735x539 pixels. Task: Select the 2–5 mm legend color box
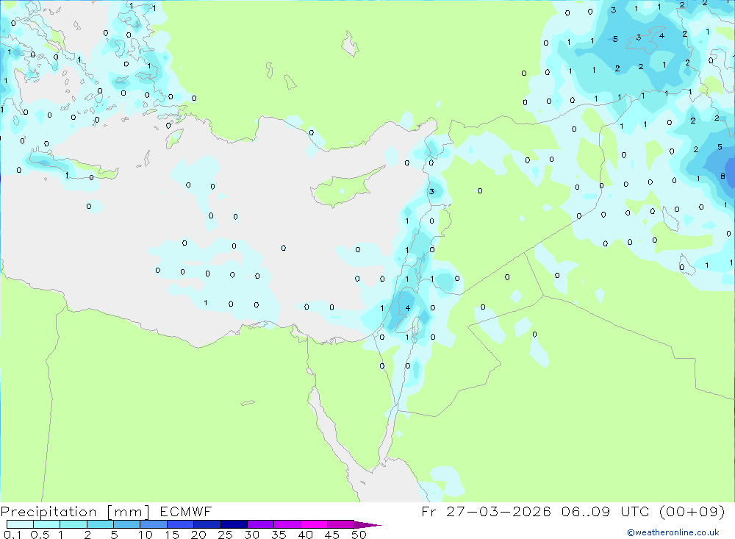point(100,524)
